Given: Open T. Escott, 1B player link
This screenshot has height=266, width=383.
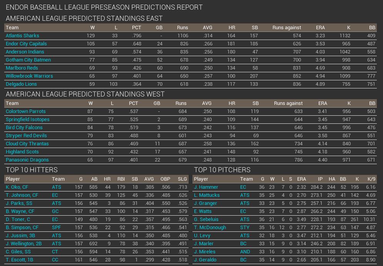Looking at the screenshot, I should click(20, 259).
